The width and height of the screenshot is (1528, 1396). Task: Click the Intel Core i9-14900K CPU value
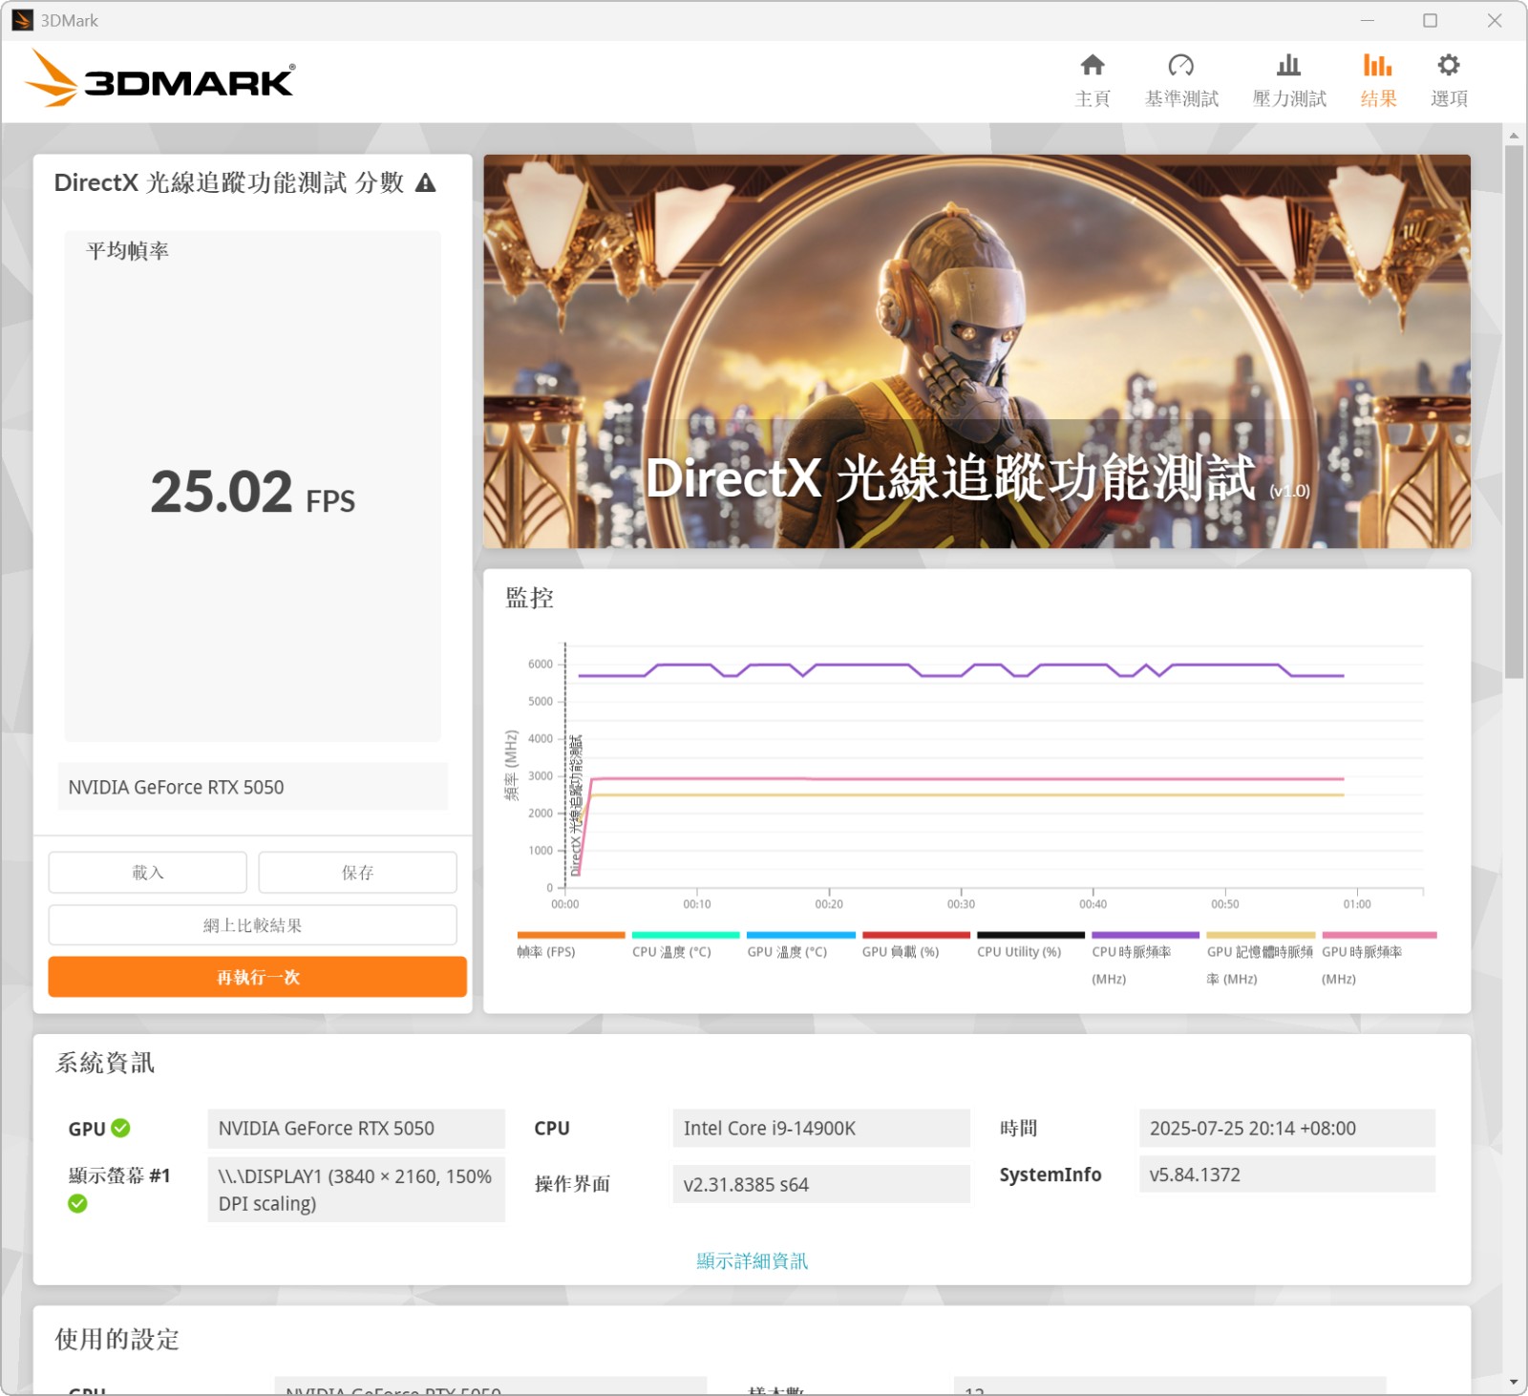pyautogui.click(x=821, y=1128)
